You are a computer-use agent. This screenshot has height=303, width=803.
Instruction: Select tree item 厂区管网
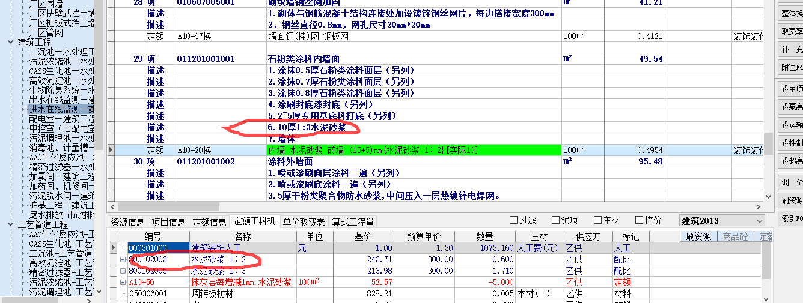(46, 32)
